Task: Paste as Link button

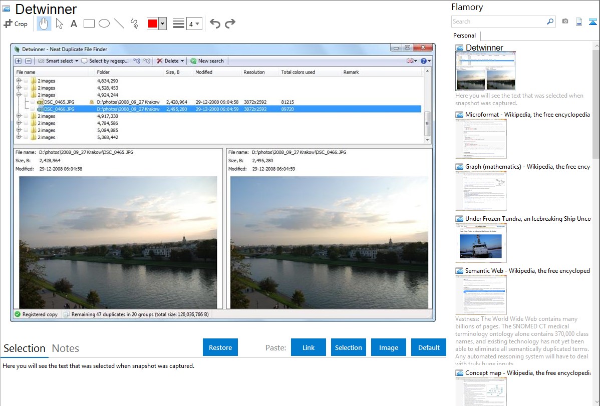Action: click(x=309, y=347)
